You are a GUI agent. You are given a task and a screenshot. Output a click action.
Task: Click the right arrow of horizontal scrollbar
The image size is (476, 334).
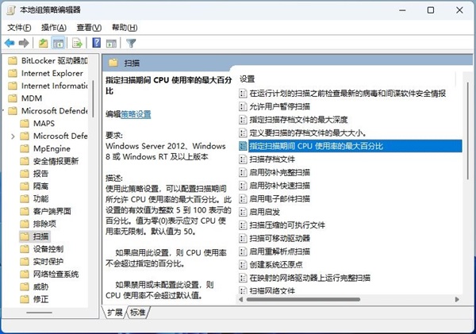pyautogui.click(x=457, y=299)
